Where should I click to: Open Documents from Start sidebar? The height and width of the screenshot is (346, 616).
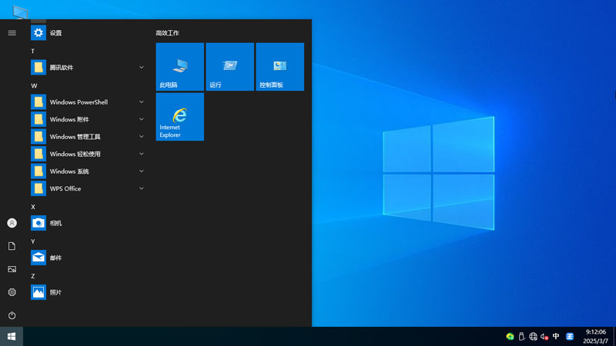click(12, 246)
